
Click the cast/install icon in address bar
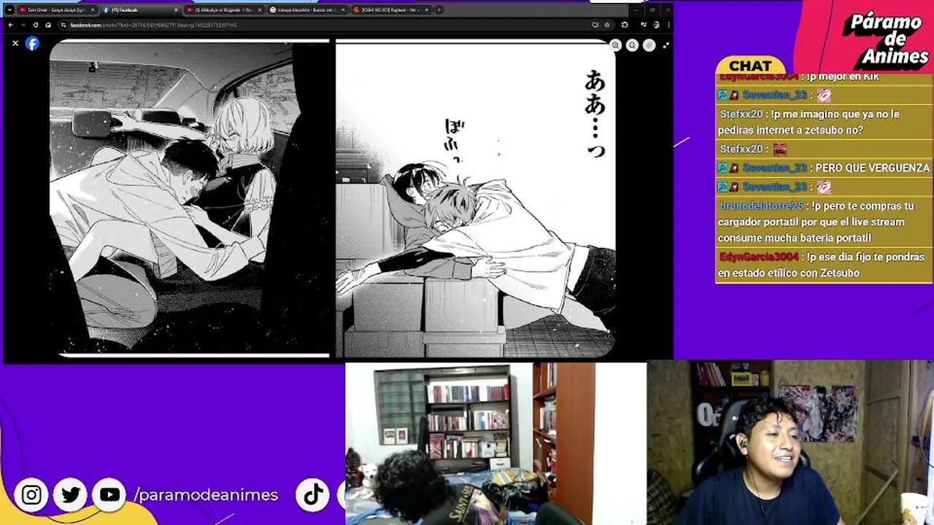595,25
